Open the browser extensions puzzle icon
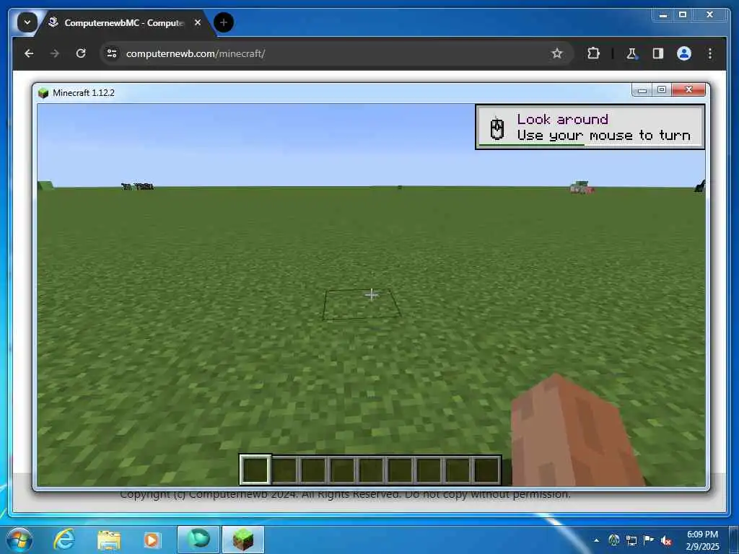Viewport: 739px width, 554px height. pos(593,53)
